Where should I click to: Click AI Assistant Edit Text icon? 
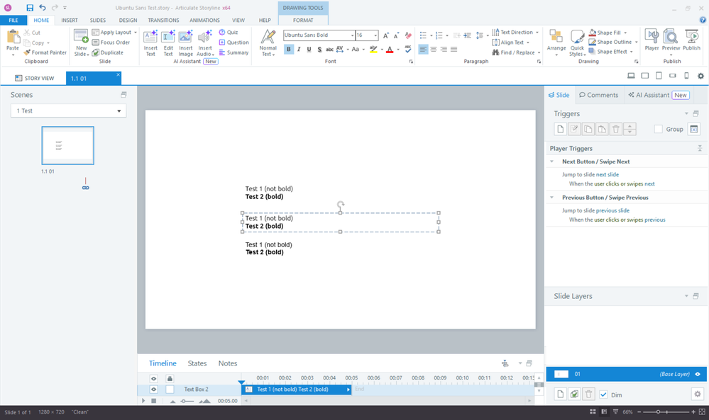pyautogui.click(x=168, y=37)
